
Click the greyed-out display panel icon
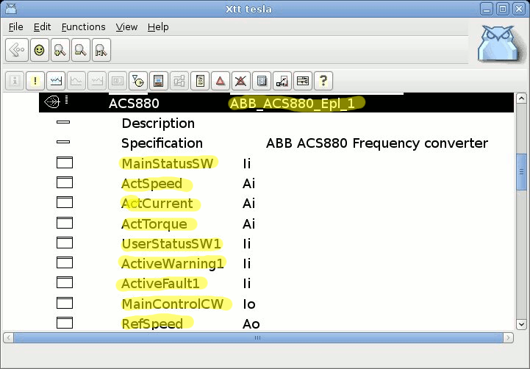tap(118, 81)
